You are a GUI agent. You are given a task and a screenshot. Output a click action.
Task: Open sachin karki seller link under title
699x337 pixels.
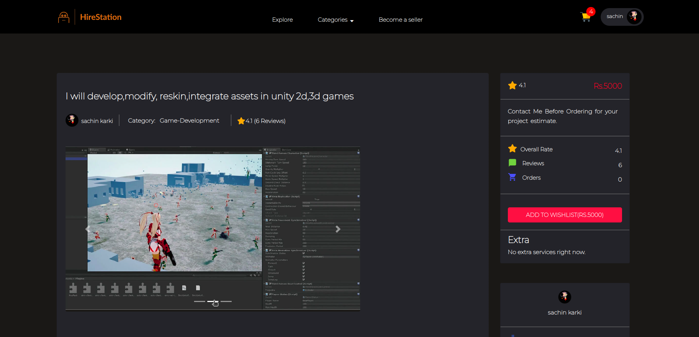97,121
